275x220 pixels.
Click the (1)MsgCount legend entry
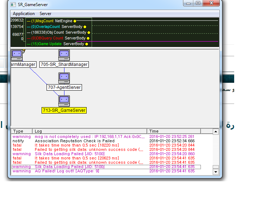click(x=42, y=21)
